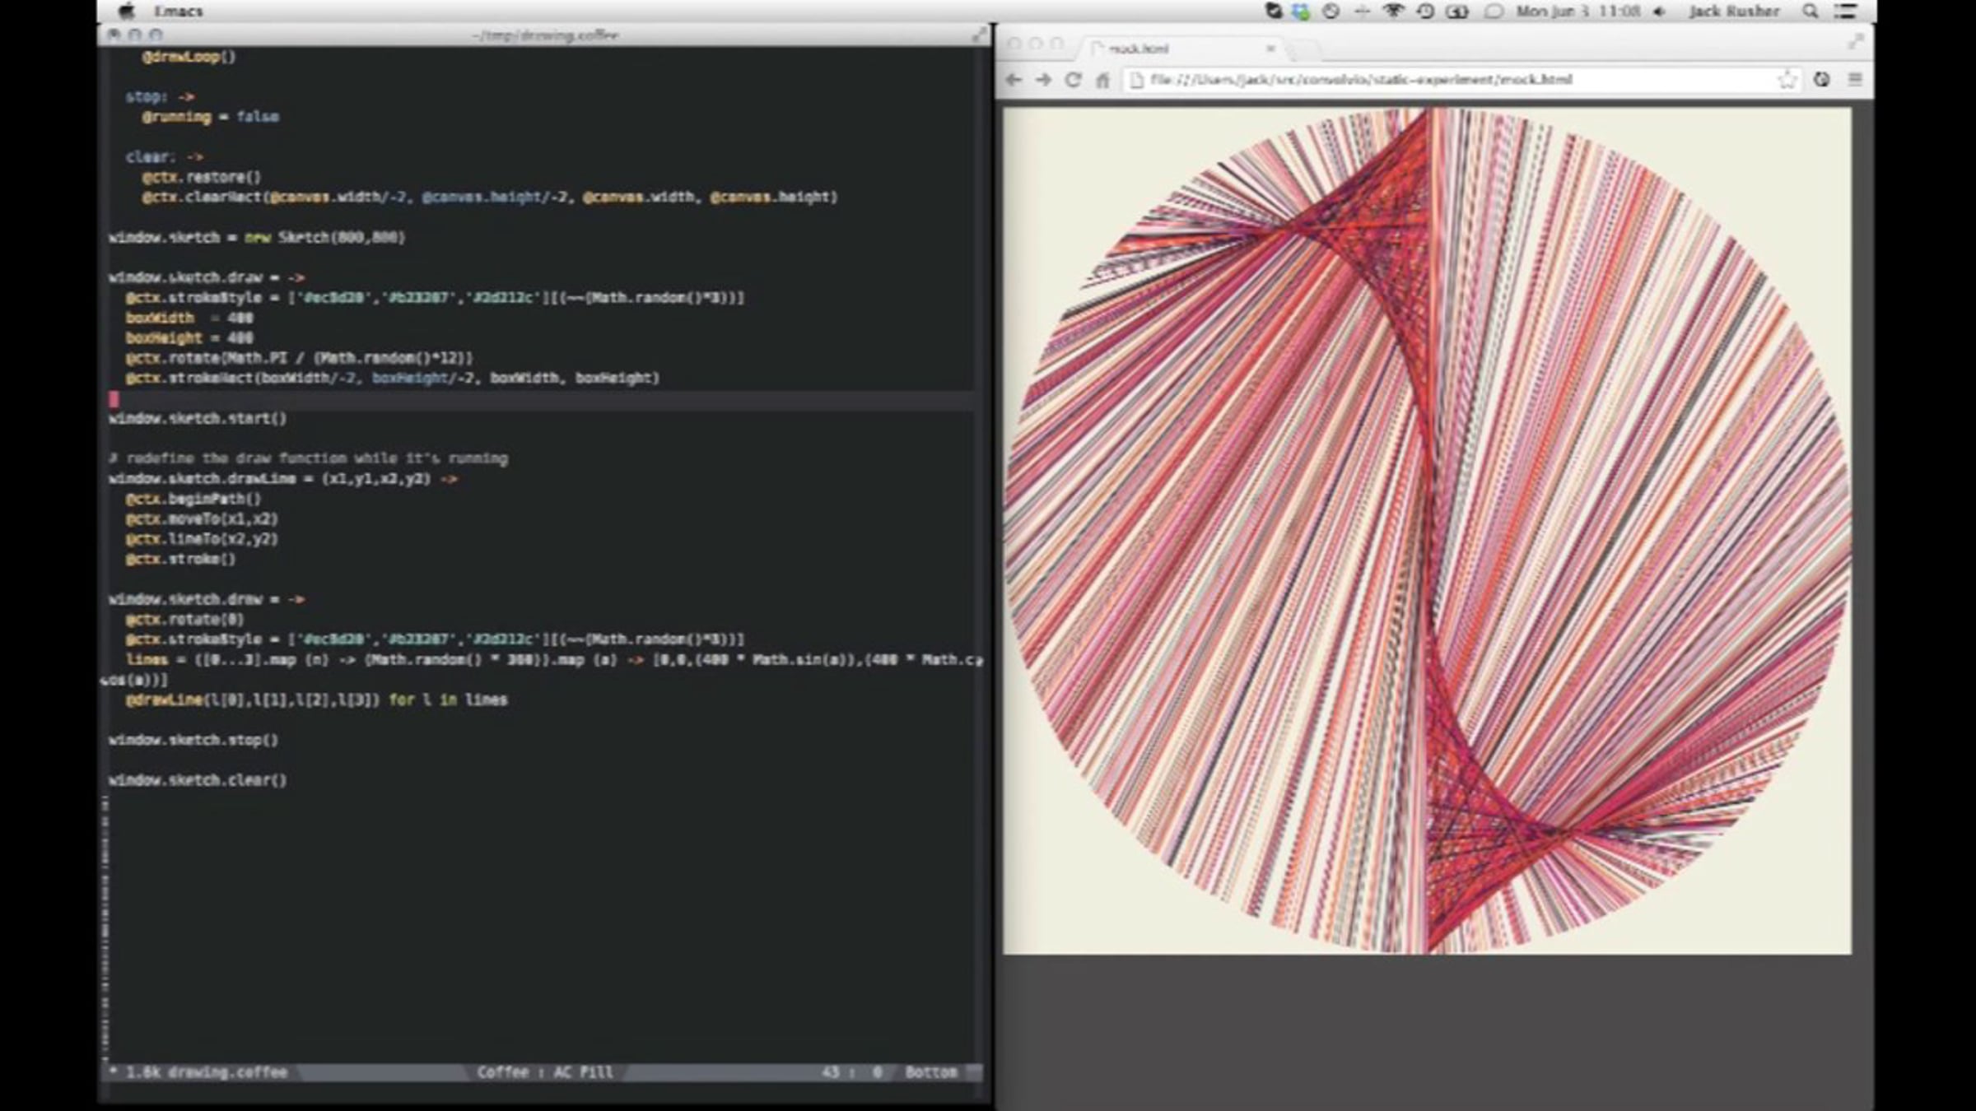Viewport: 1976px width, 1111px height.
Task: Click the redefine the draw function comment
Action: (308, 458)
